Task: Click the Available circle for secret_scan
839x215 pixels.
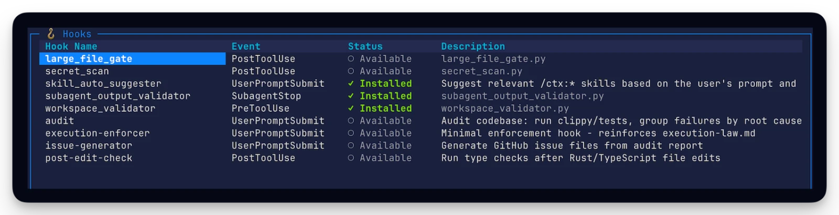Action: [x=351, y=71]
